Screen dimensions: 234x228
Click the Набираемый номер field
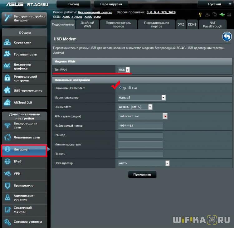(x=140, y=126)
